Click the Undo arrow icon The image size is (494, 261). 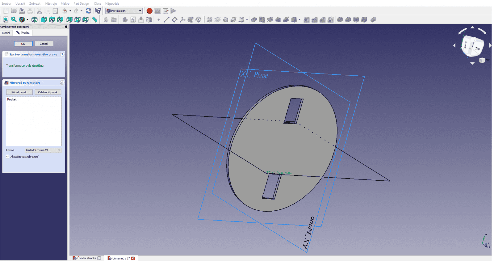tap(65, 11)
